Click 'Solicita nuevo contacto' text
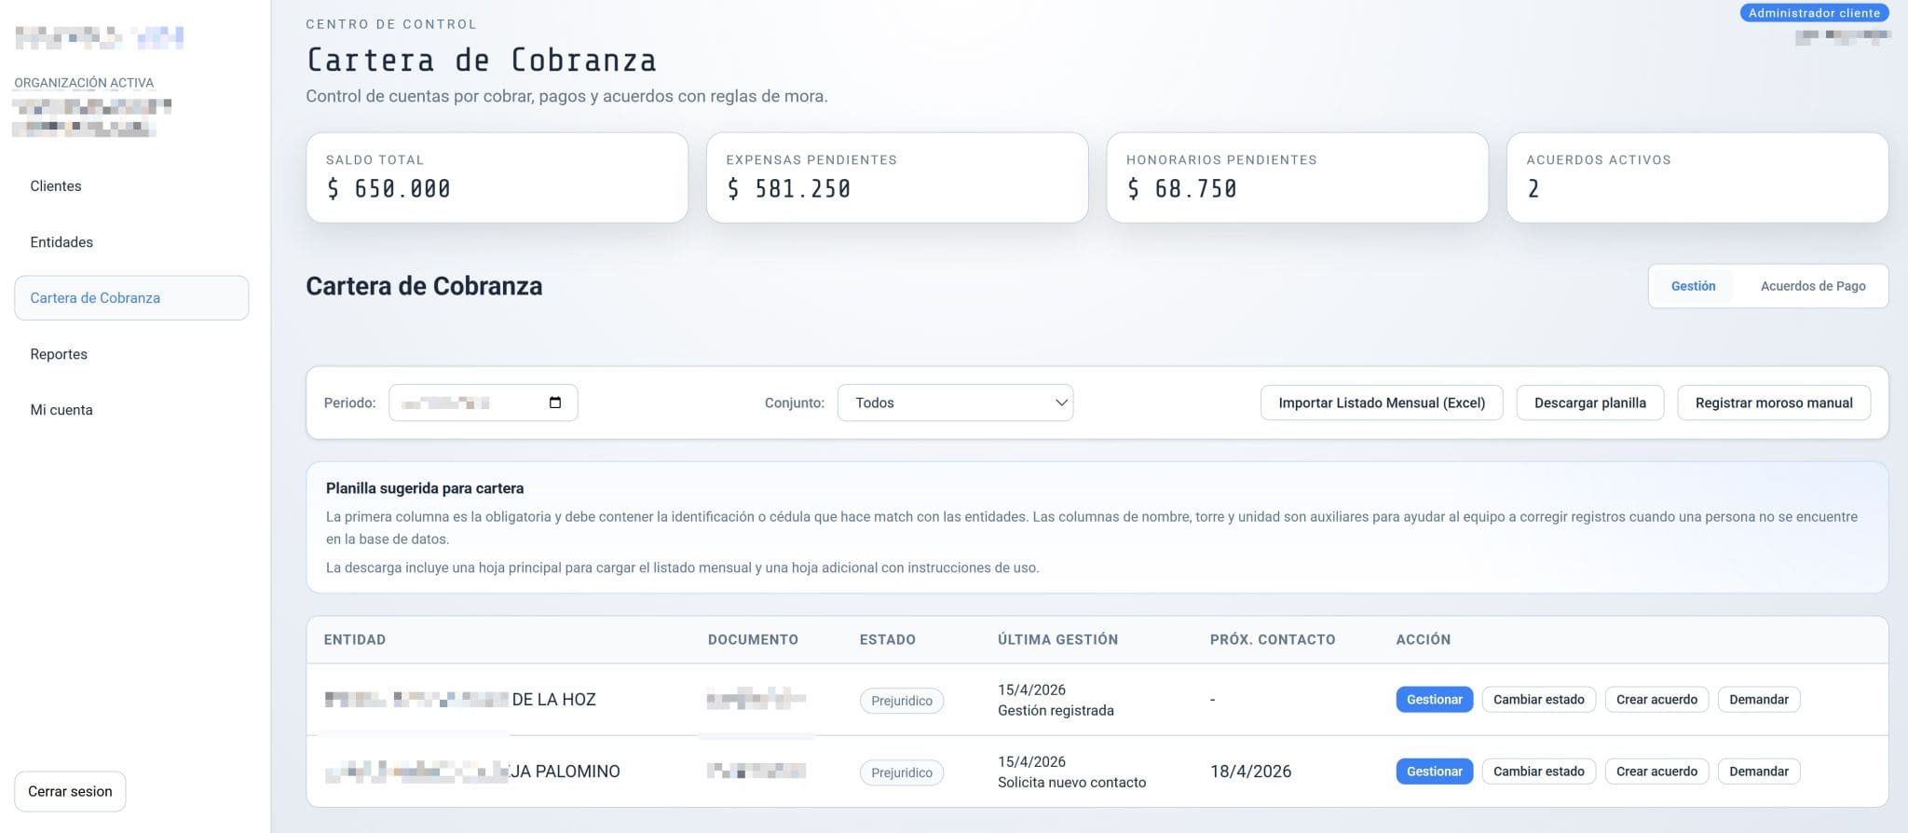The image size is (1908, 833). (1071, 783)
